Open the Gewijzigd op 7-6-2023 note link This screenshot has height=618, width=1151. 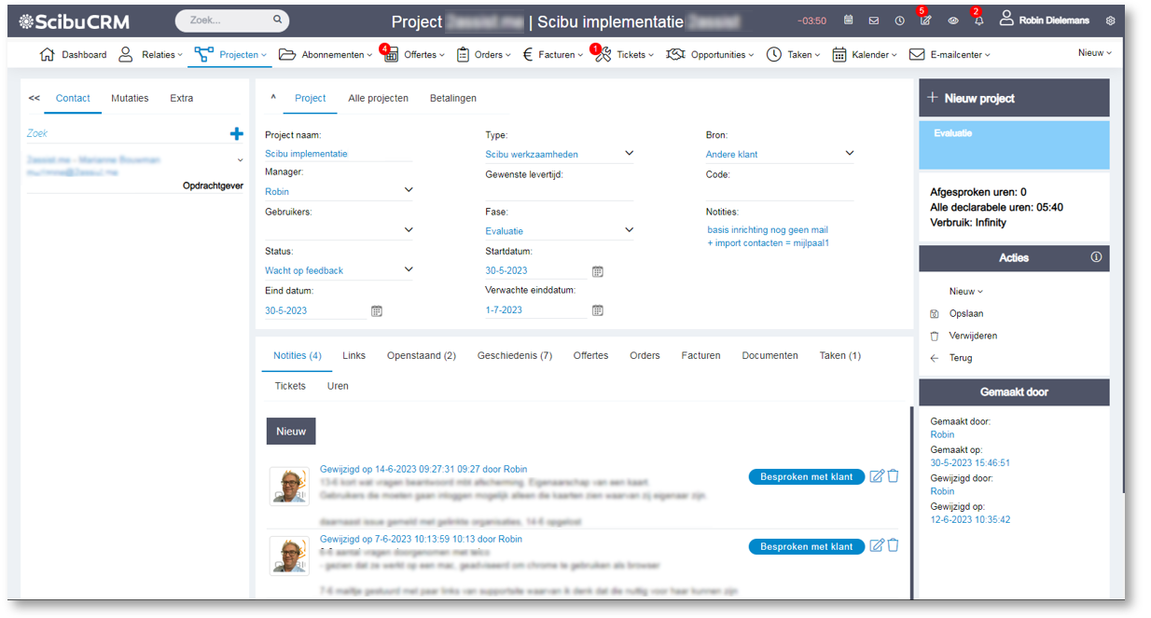421,539
